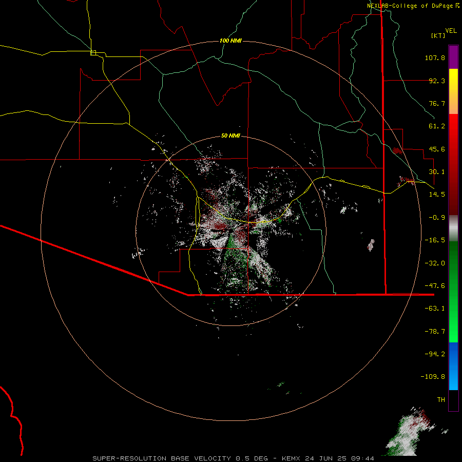Click the -47.6 velocity scale value
462x462 pixels.
click(x=435, y=286)
